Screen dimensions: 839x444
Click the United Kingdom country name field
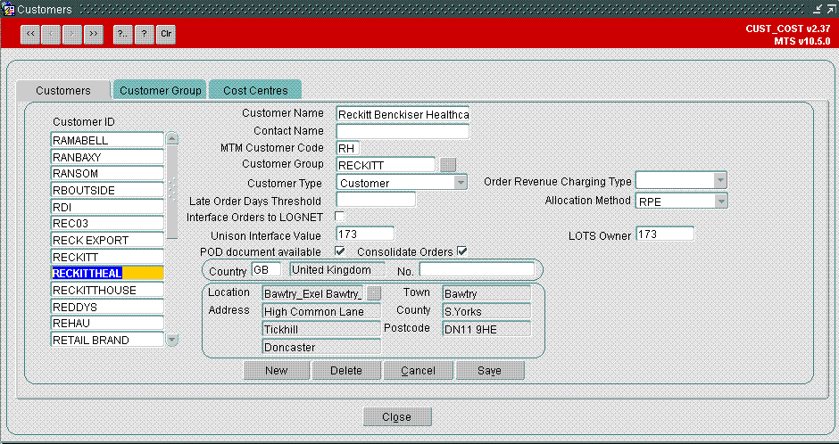(337, 269)
